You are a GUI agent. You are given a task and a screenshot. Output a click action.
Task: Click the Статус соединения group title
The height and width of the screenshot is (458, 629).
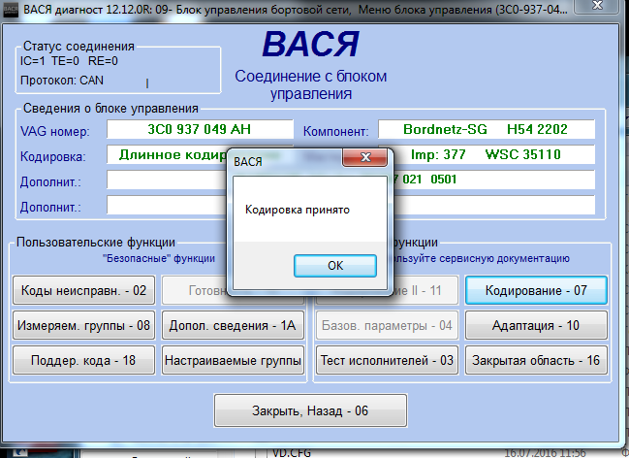(x=79, y=47)
